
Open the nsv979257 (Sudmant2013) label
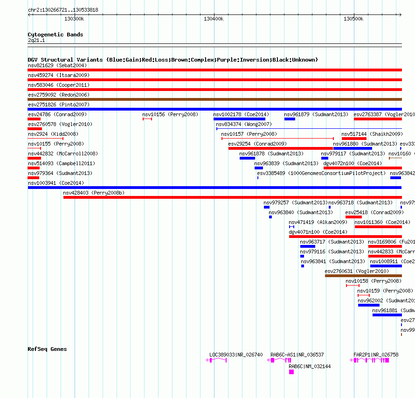pos(295,202)
